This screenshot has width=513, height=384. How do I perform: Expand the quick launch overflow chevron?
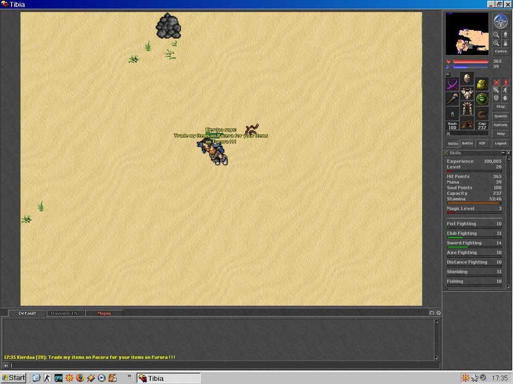pos(129,376)
